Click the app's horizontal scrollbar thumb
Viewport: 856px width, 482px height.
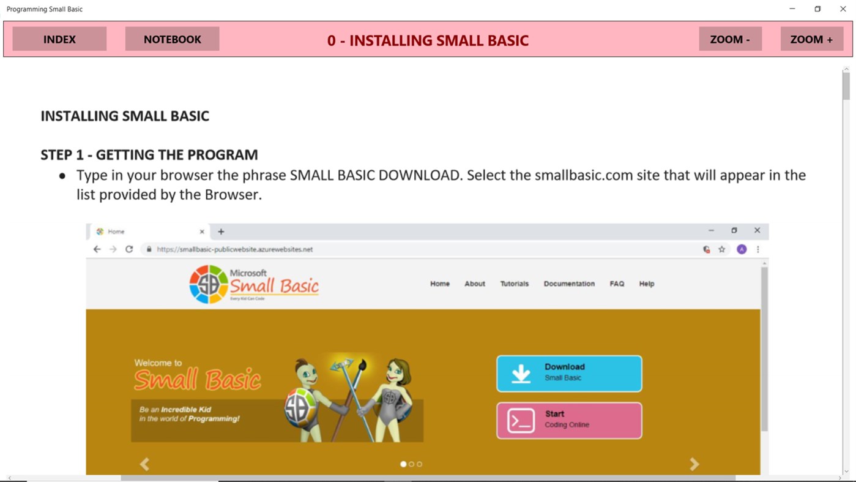click(x=428, y=478)
